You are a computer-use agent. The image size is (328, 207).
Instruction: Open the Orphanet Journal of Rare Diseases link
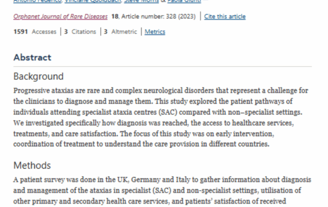[x=61, y=17]
